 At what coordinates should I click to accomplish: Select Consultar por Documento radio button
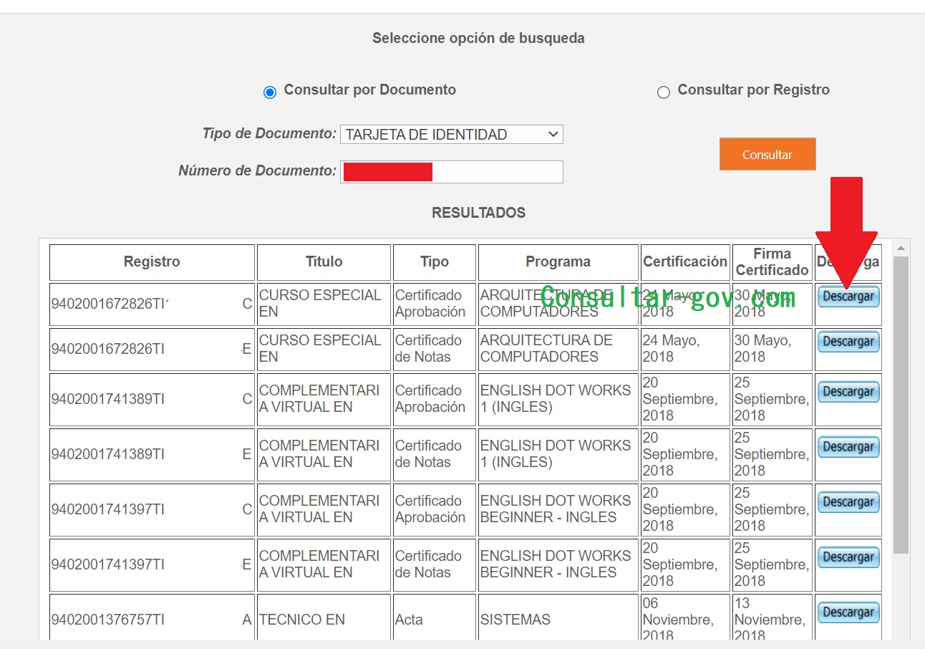(270, 92)
